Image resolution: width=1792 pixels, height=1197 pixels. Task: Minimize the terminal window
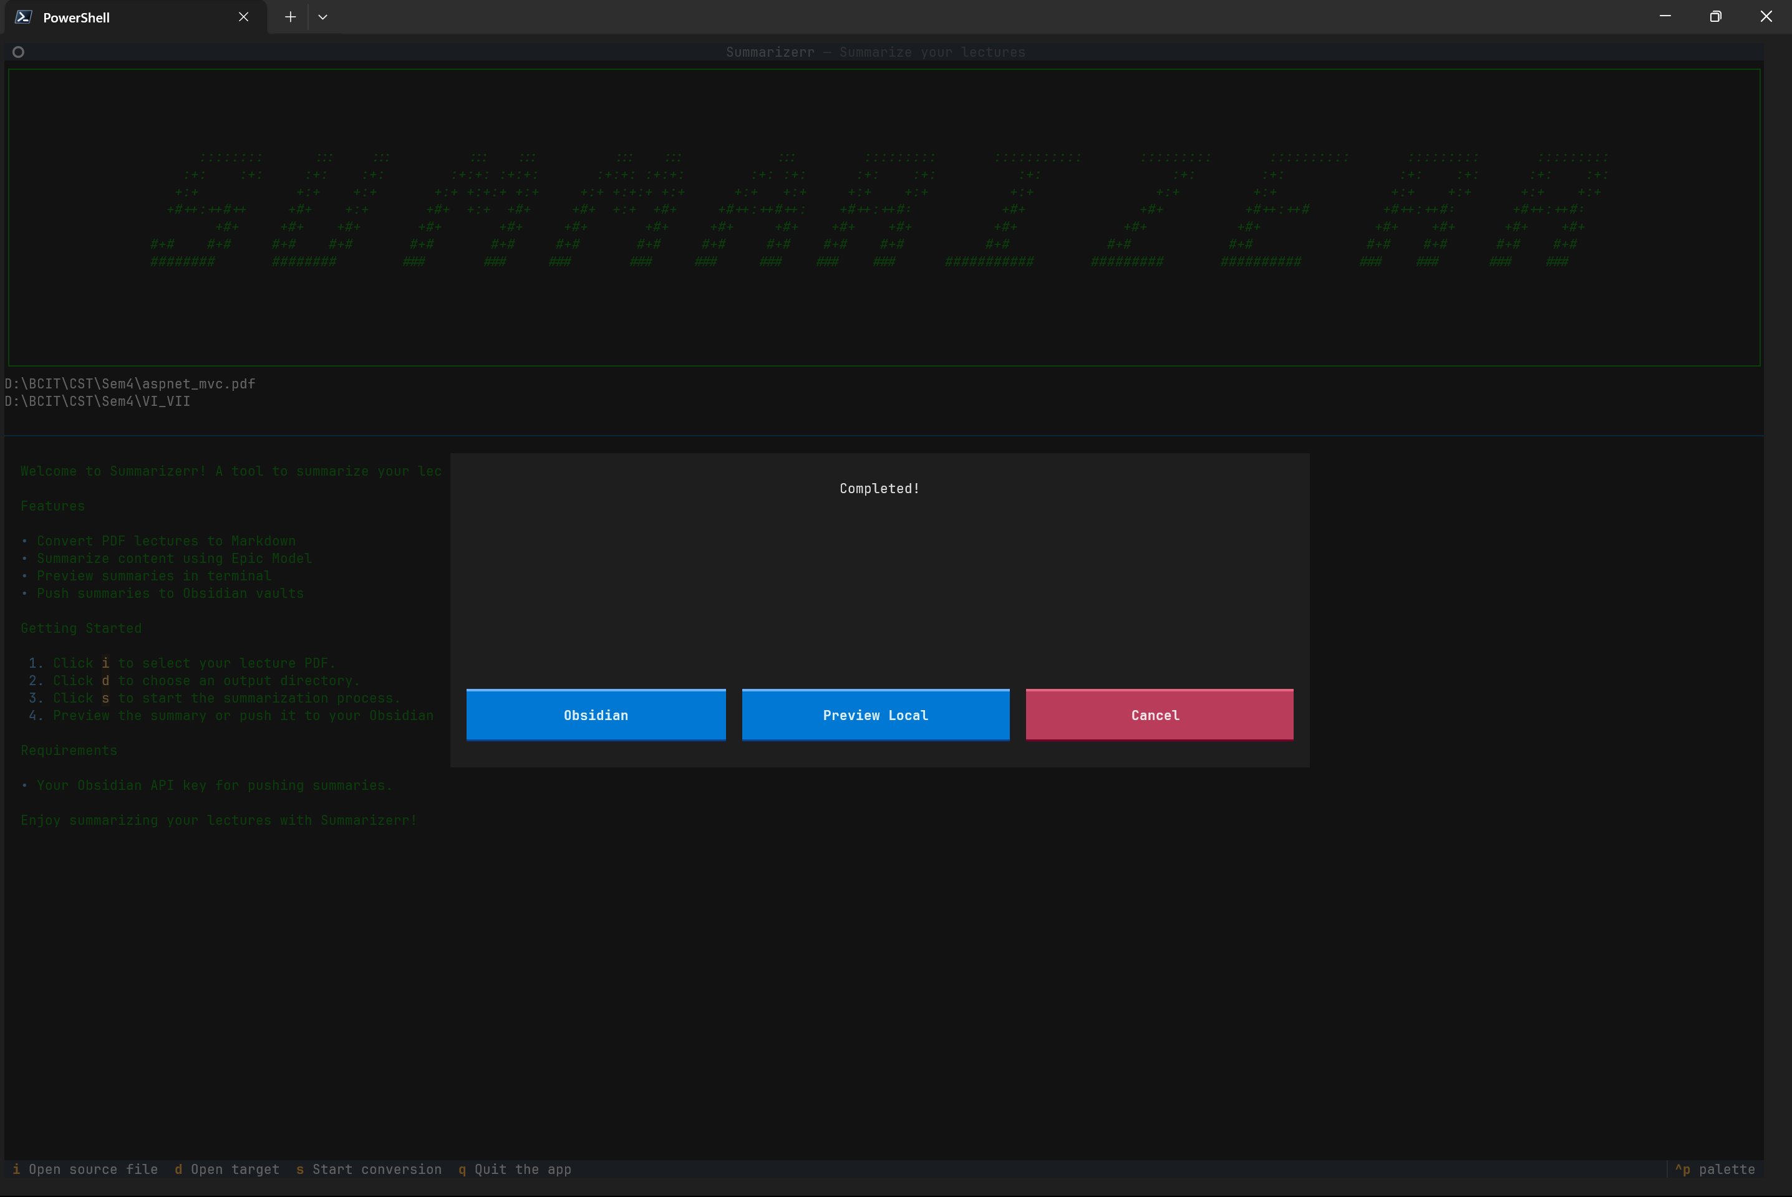click(x=1665, y=17)
